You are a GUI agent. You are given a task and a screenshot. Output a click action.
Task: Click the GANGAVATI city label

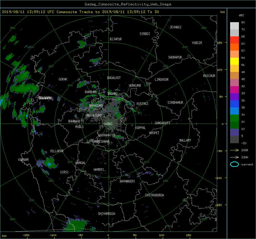(162, 123)
